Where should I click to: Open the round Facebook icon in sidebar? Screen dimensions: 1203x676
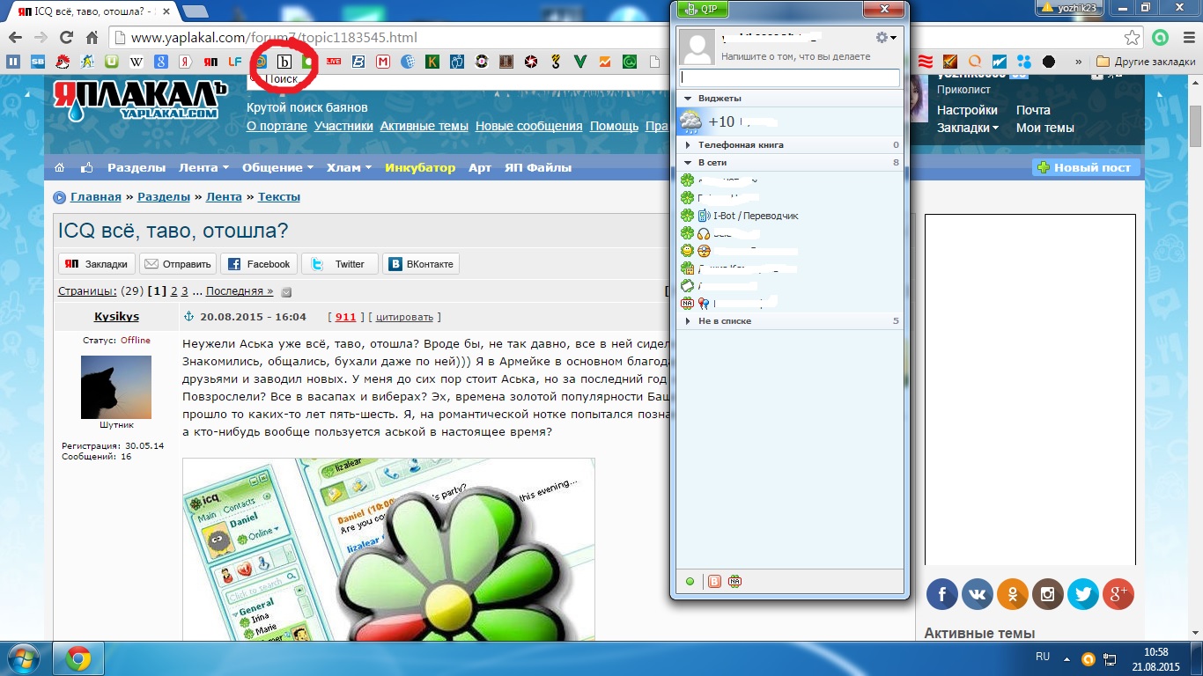941,595
